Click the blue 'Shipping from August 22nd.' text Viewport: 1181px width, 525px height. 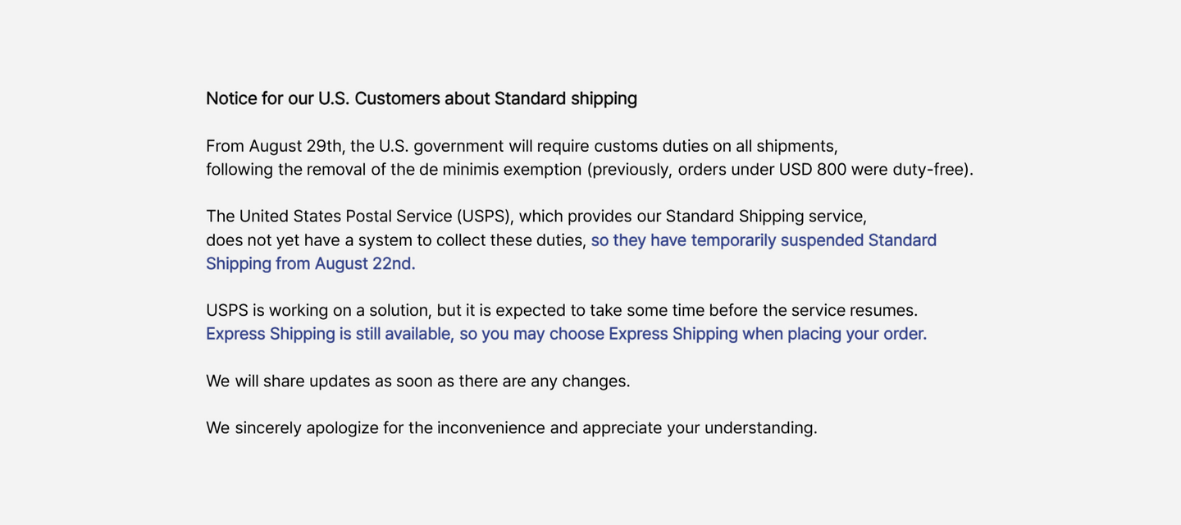311,263
